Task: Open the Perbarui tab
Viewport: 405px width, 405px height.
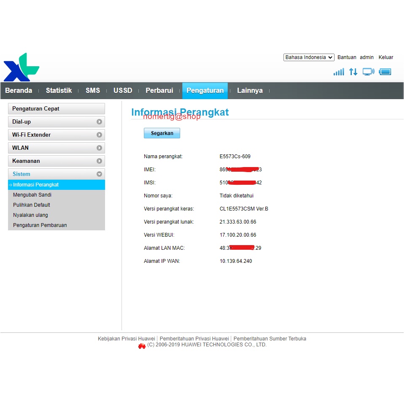Action: point(159,90)
